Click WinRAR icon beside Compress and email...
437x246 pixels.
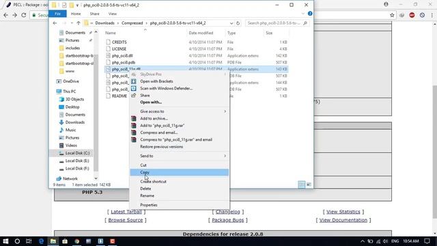tap(134, 133)
